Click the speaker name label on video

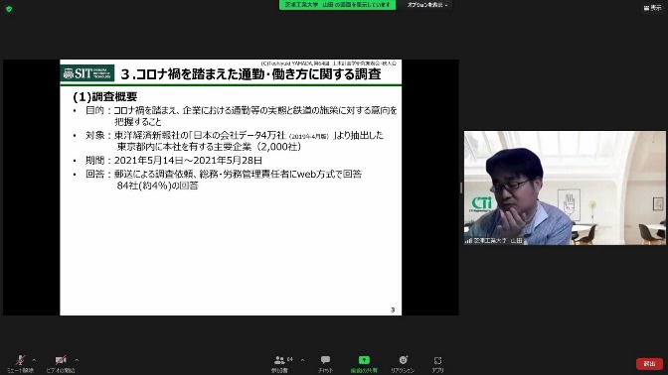498,241
